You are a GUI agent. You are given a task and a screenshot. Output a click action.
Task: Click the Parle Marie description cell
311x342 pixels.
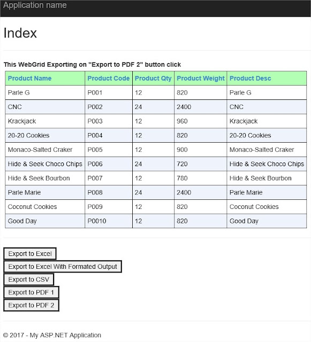pyautogui.click(x=267, y=192)
